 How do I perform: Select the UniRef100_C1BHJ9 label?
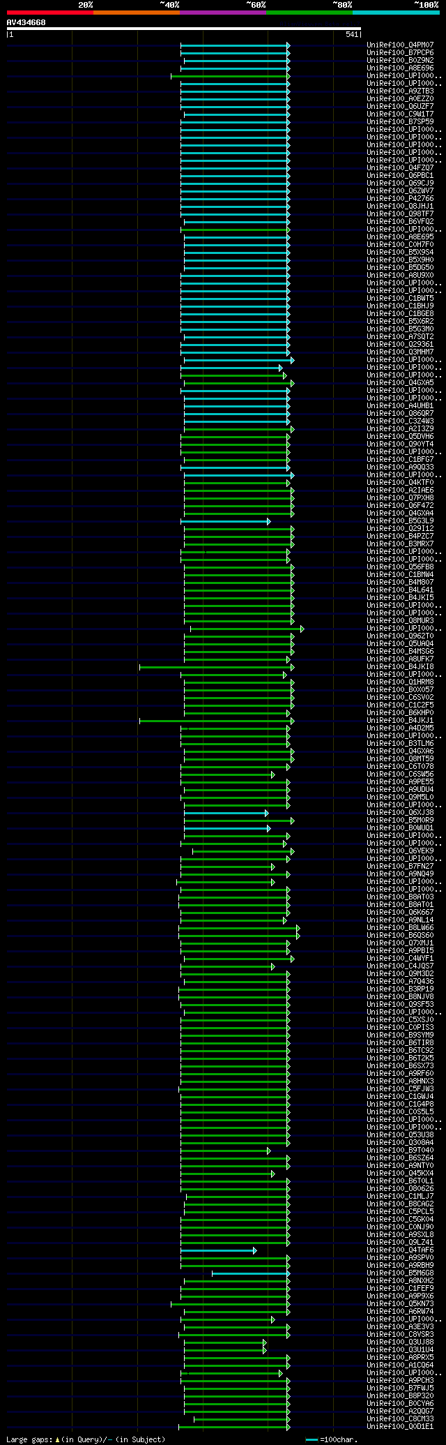click(x=400, y=306)
